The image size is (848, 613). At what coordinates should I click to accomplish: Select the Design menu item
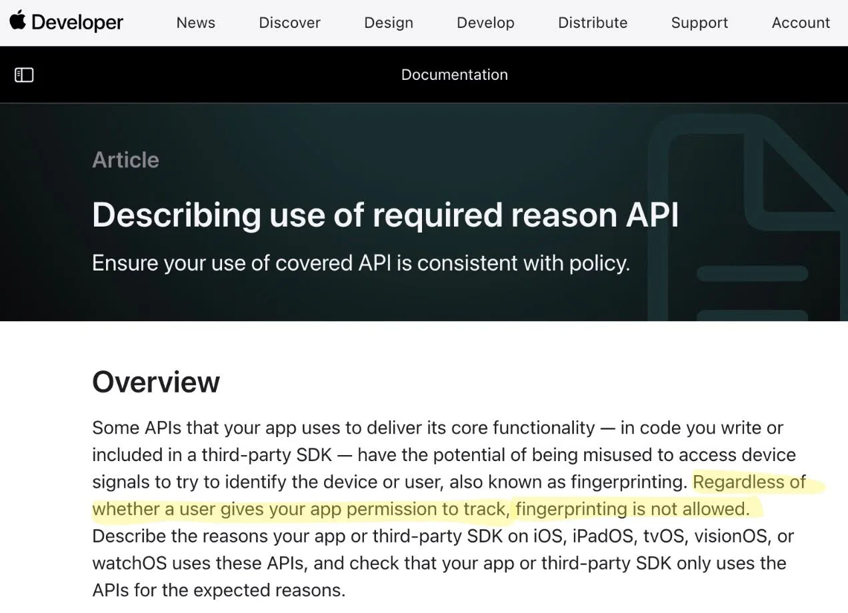(388, 23)
